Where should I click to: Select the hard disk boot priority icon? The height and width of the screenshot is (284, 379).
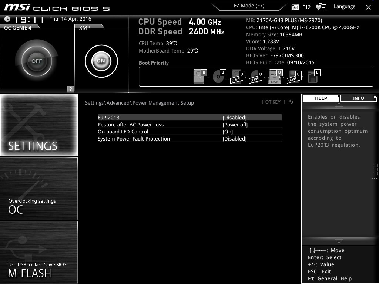click(200, 77)
